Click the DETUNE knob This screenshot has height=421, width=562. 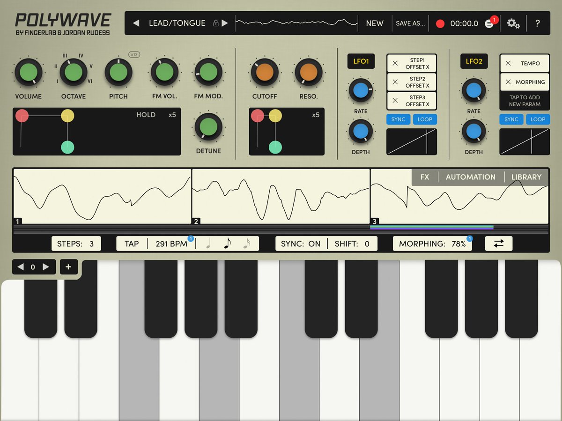[208, 126]
